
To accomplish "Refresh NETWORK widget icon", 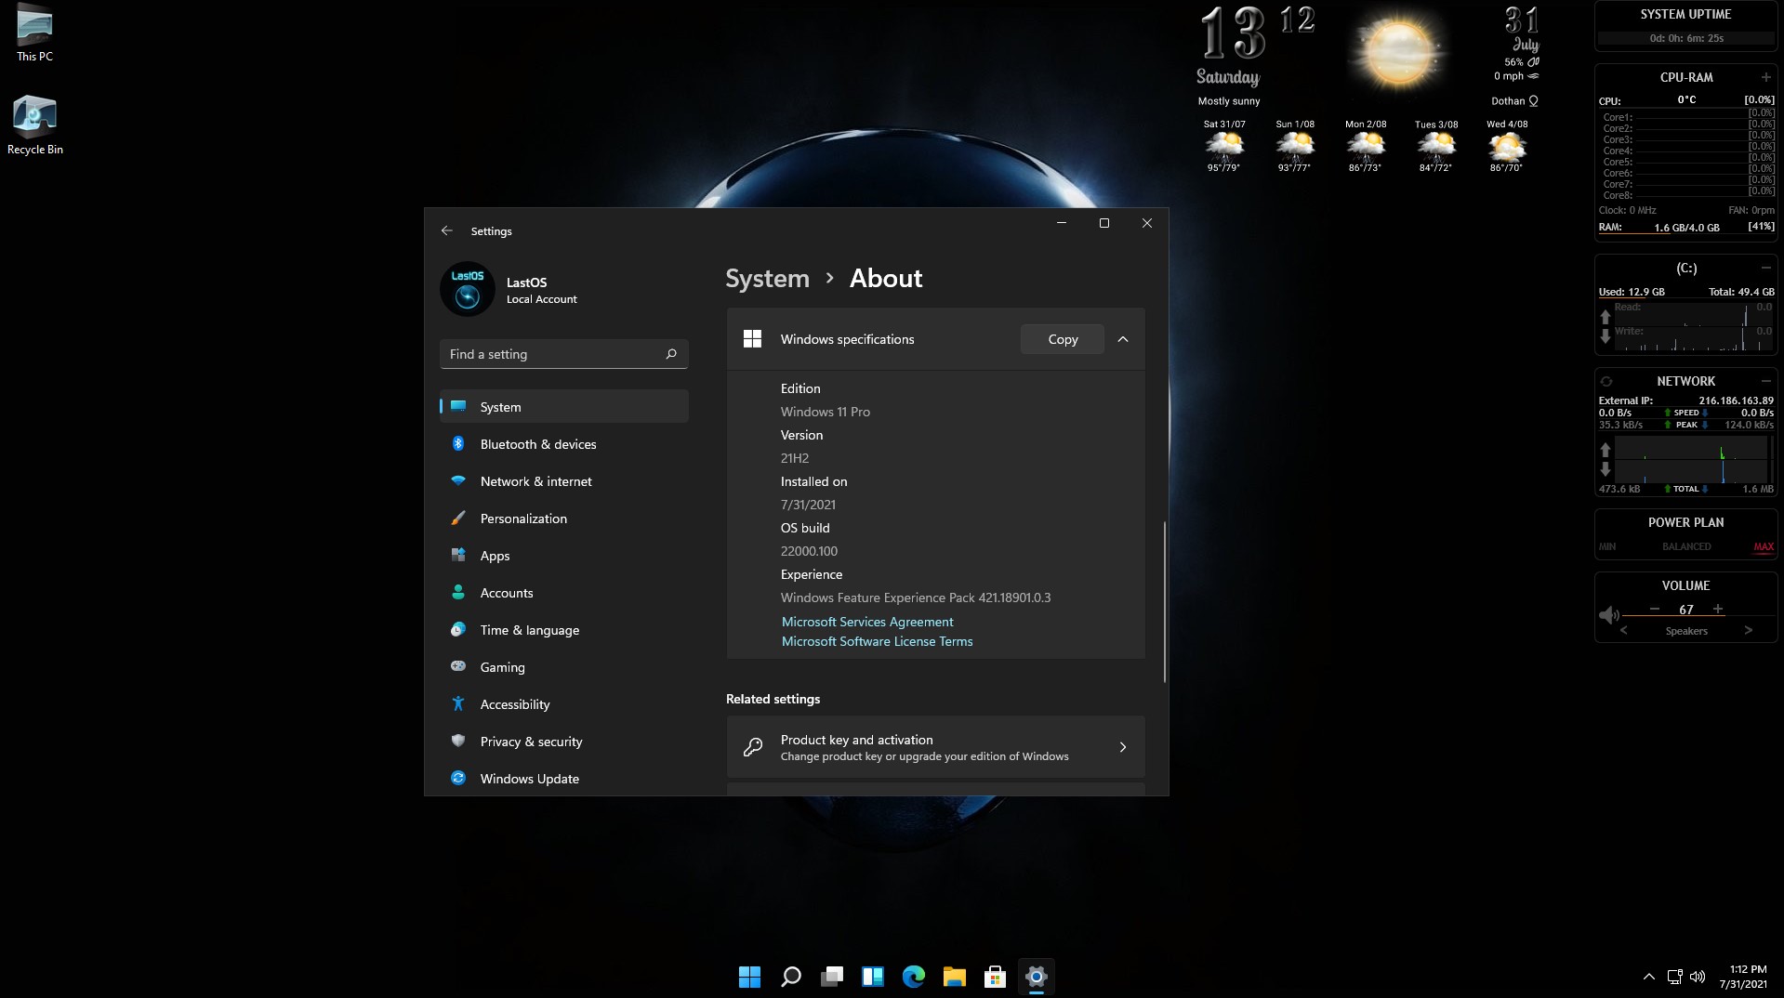I will 1606,381.
